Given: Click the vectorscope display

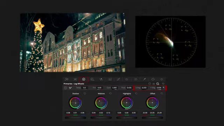Looking at the screenshot, I should (x=170, y=42).
